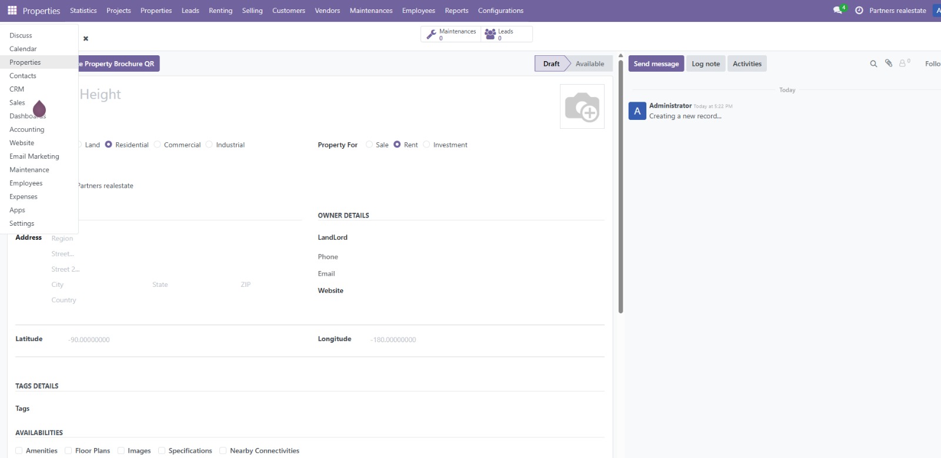Expand the Reports menu
The image size is (941, 458).
coord(456,11)
